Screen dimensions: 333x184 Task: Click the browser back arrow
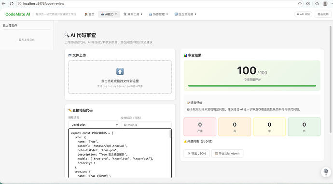(3, 3)
